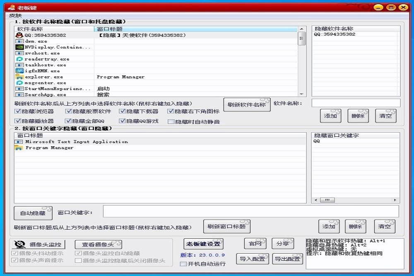Click the StartMenuExperience icon

[x=19, y=89]
